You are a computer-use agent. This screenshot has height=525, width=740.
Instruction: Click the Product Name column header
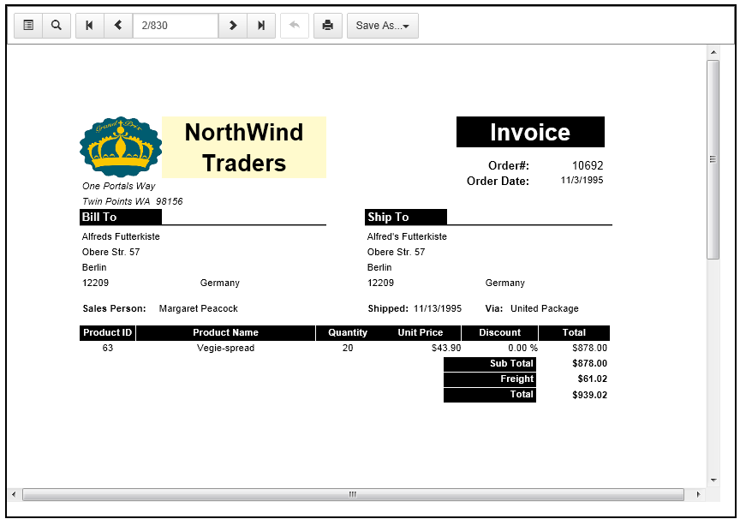click(x=225, y=333)
